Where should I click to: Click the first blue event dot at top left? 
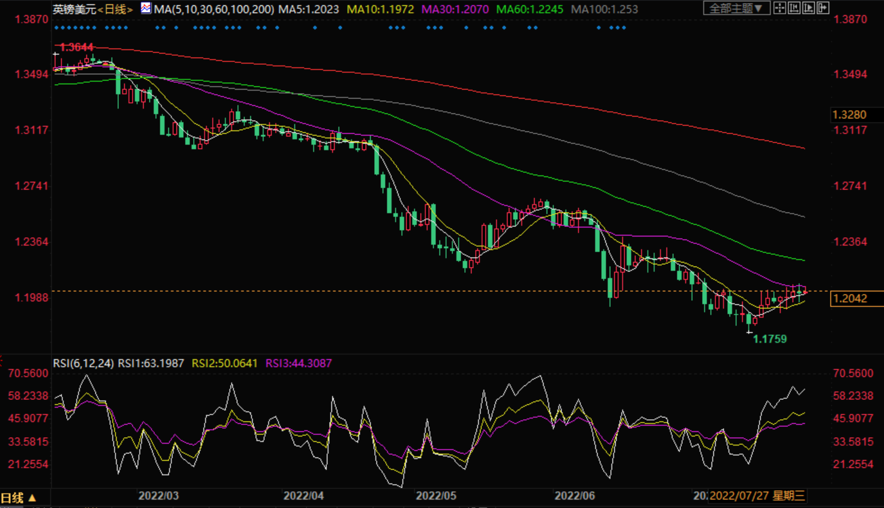tap(56, 28)
